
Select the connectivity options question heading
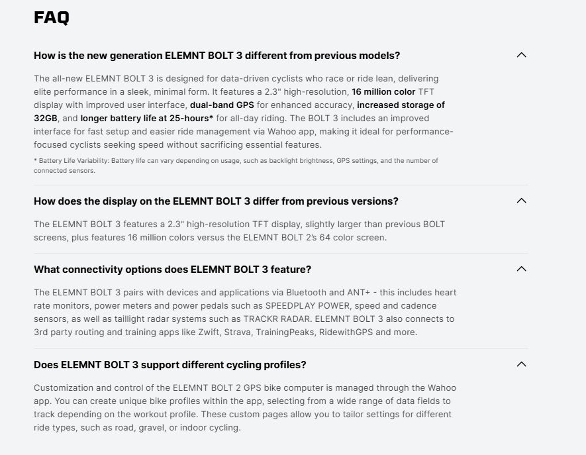click(x=172, y=269)
